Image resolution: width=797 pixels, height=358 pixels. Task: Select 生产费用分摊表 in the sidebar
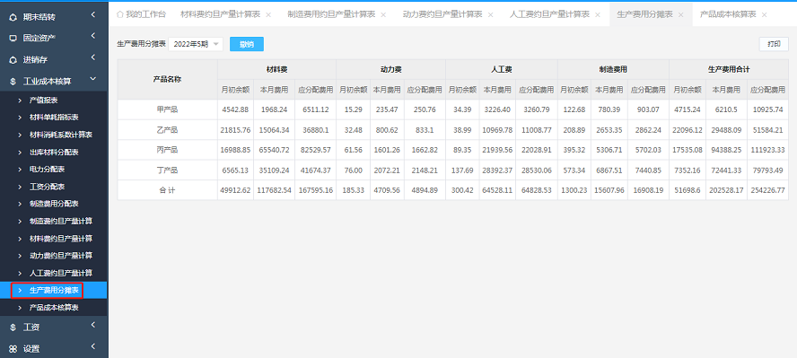tap(53, 291)
